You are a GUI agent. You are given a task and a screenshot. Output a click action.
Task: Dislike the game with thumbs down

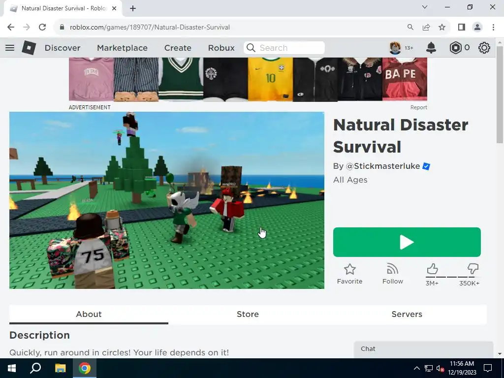point(473,269)
